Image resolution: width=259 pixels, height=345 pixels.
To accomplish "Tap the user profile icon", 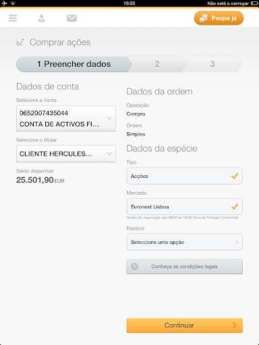I will click(41, 18).
